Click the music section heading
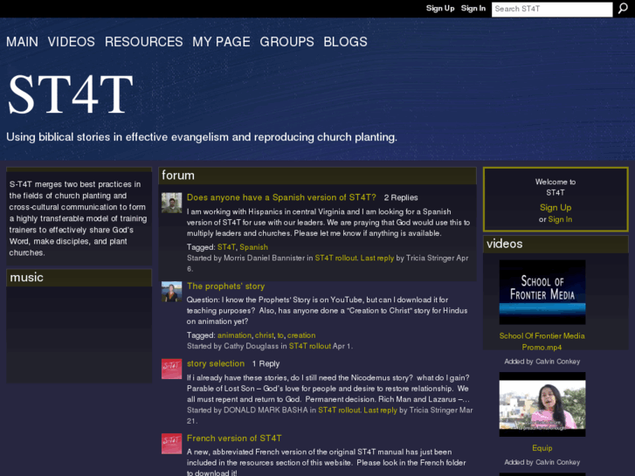Image resolution: width=635 pixels, height=476 pixels. coord(26,278)
